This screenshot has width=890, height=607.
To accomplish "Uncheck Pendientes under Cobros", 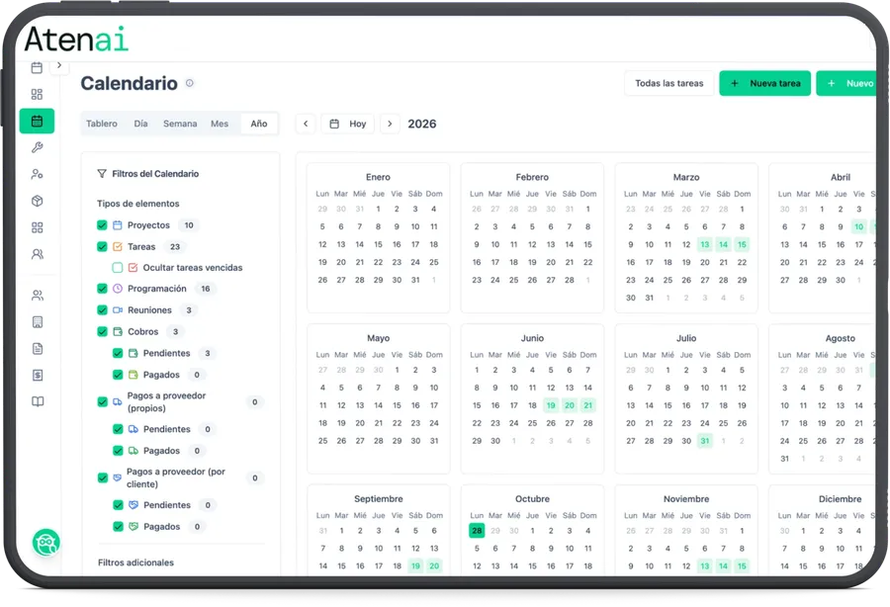I will click(118, 353).
